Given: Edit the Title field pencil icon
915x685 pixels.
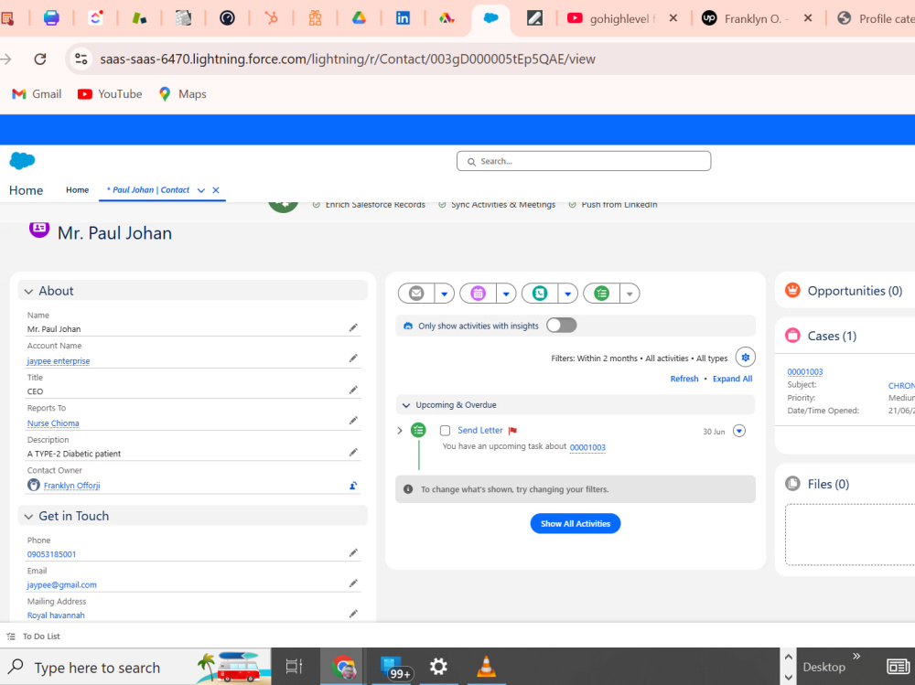Looking at the screenshot, I should [353, 390].
